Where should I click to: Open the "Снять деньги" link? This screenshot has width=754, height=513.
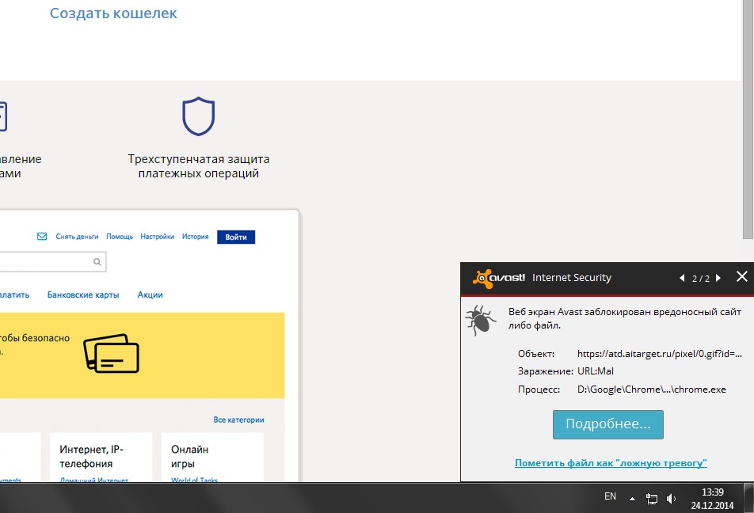point(77,237)
